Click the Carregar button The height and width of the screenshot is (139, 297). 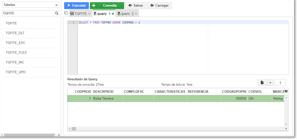coord(159,6)
